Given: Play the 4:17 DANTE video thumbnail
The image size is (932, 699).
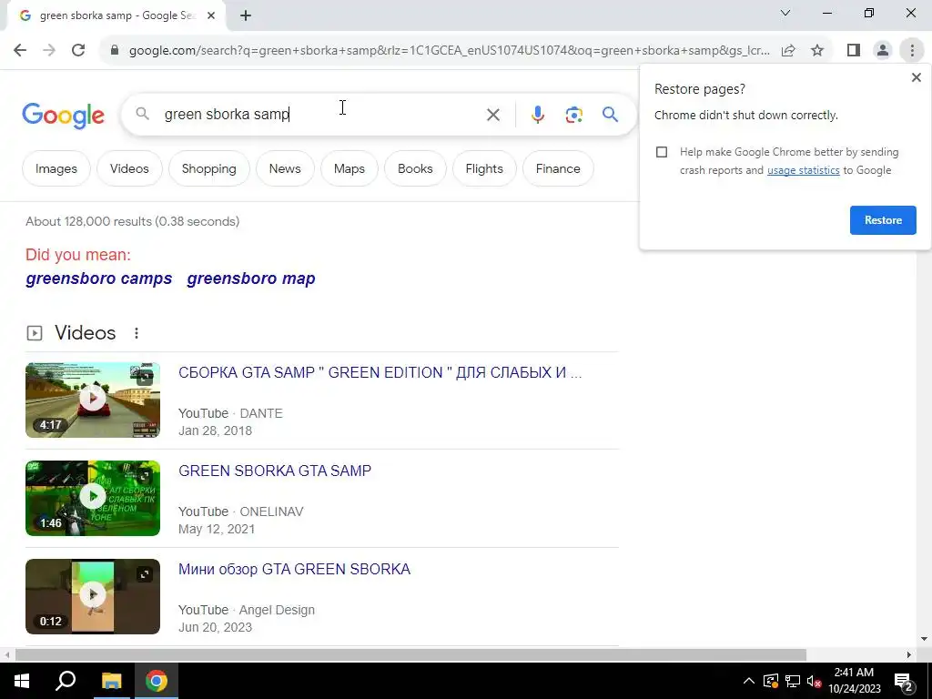Looking at the screenshot, I should point(93,400).
